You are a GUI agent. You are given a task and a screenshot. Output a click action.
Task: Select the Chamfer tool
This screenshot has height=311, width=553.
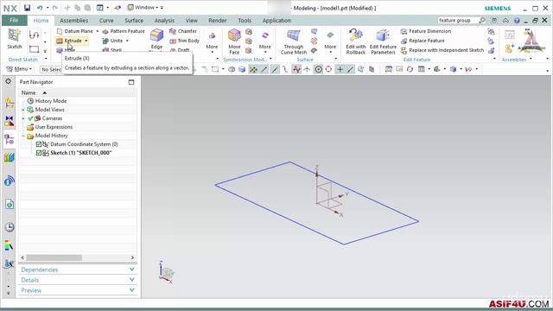[x=183, y=31]
